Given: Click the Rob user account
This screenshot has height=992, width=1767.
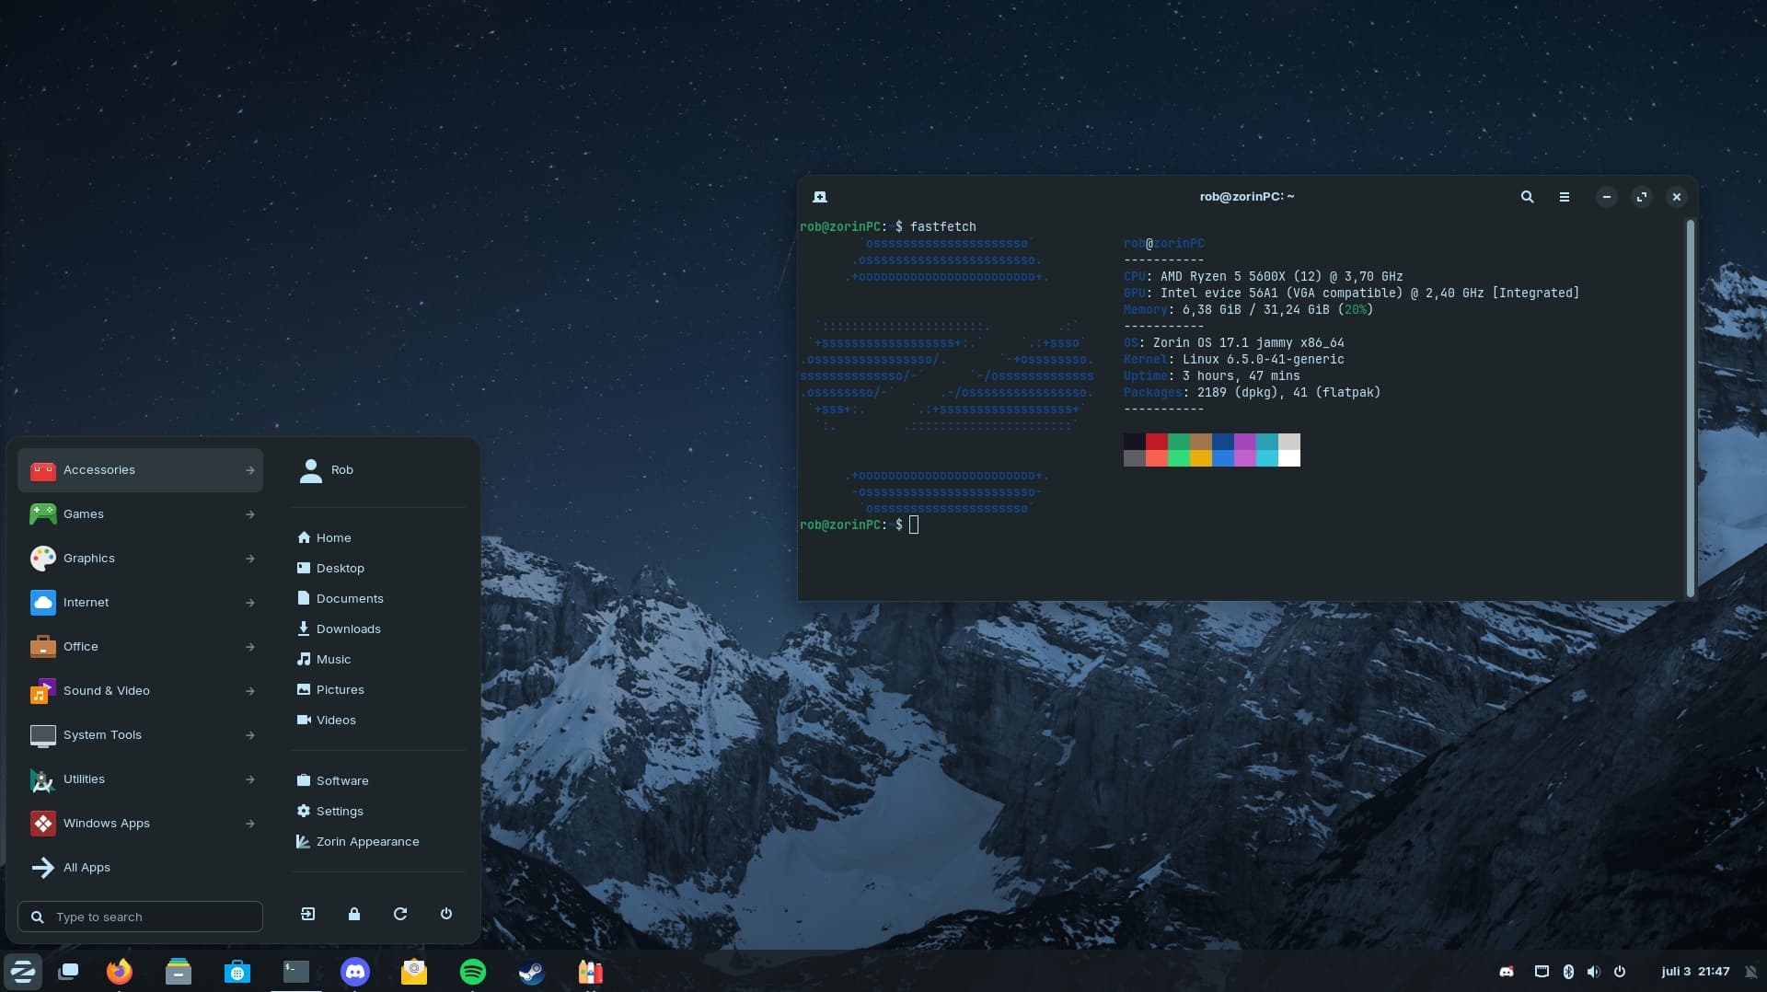Looking at the screenshot, I should coord(341,470).
